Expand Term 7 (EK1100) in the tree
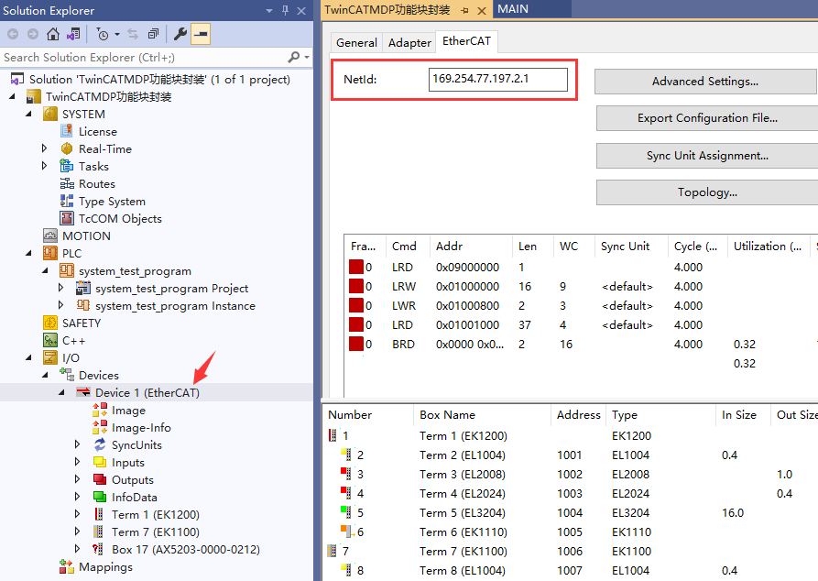 pyautogui.click(x=77, y=532)
